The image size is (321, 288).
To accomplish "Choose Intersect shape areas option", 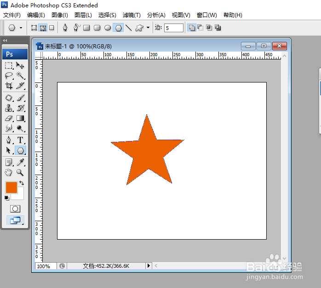I will pos(209,28).
